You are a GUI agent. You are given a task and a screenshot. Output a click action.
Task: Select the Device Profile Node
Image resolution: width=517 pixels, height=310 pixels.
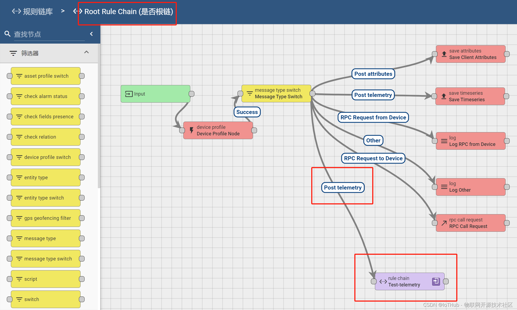click(218, 130)
